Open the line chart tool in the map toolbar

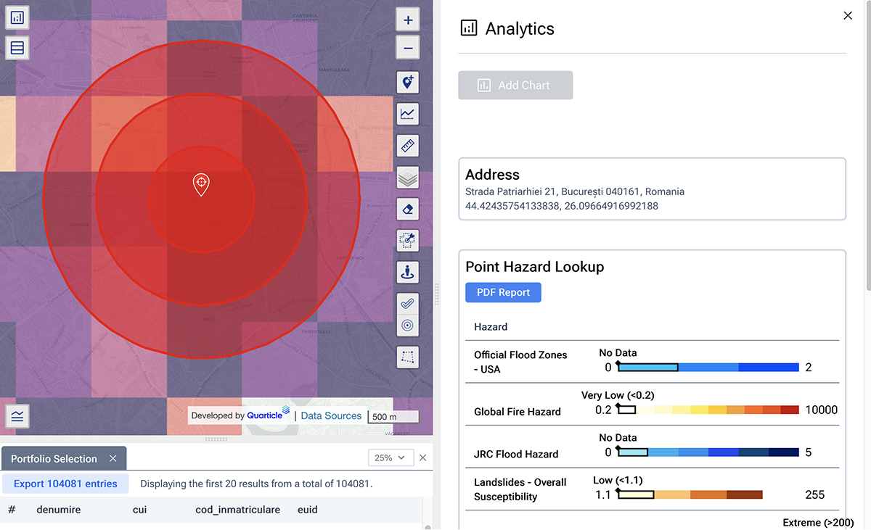407,114
